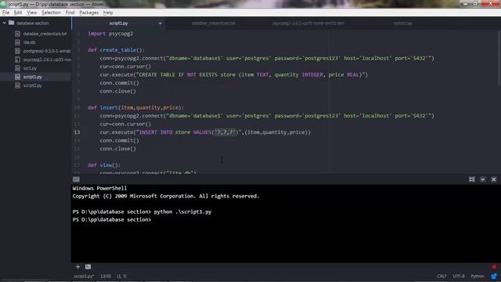
Task: Change Python grammar selector
Action: (478, 277)
